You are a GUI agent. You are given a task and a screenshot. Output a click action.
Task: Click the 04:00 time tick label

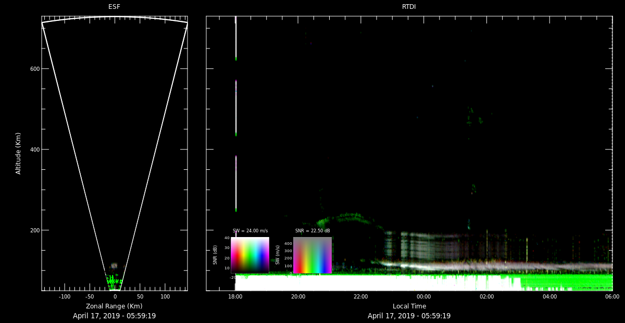pyautogui.click(x=549, y=296)
